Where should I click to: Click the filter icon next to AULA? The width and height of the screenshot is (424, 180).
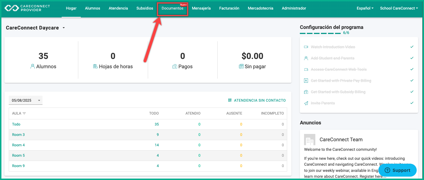pos(24,113)
